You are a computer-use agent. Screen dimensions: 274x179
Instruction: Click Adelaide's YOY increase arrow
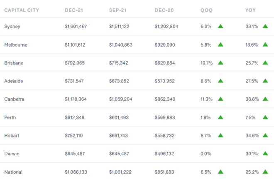point(265,81)
